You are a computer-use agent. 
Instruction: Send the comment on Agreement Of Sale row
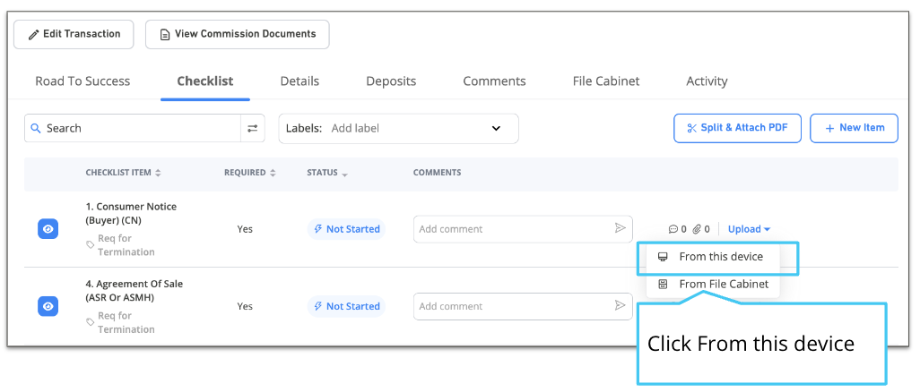(x=620, y=306)
